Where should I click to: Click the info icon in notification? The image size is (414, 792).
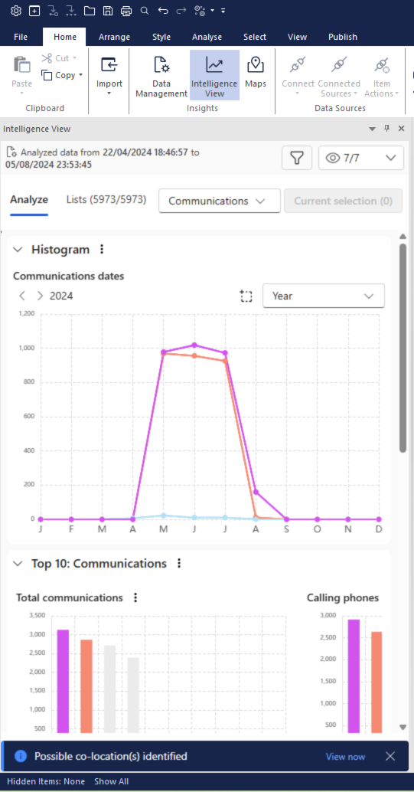tap(20, 756)
